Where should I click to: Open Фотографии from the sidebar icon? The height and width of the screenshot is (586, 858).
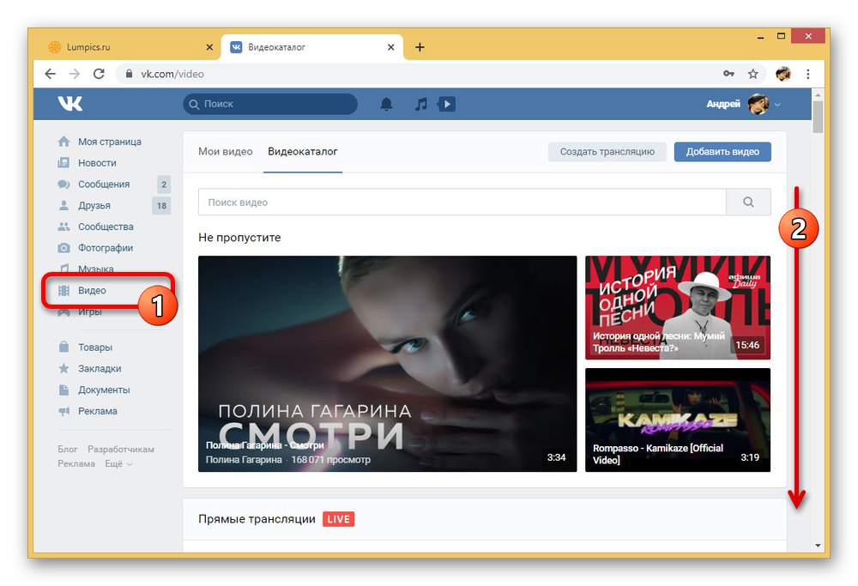click(x=63, y=247)
